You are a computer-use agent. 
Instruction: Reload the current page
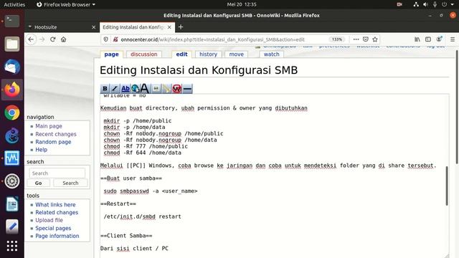point(52,39)
